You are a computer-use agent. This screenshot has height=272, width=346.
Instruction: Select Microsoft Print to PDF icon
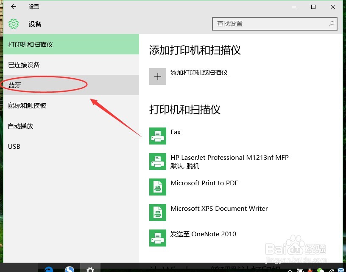click(x=158, y=187)
